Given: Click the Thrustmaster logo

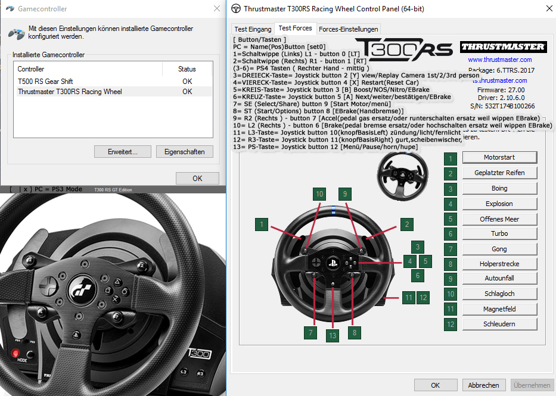Looking at the screenshot, I should click(502, 47).
